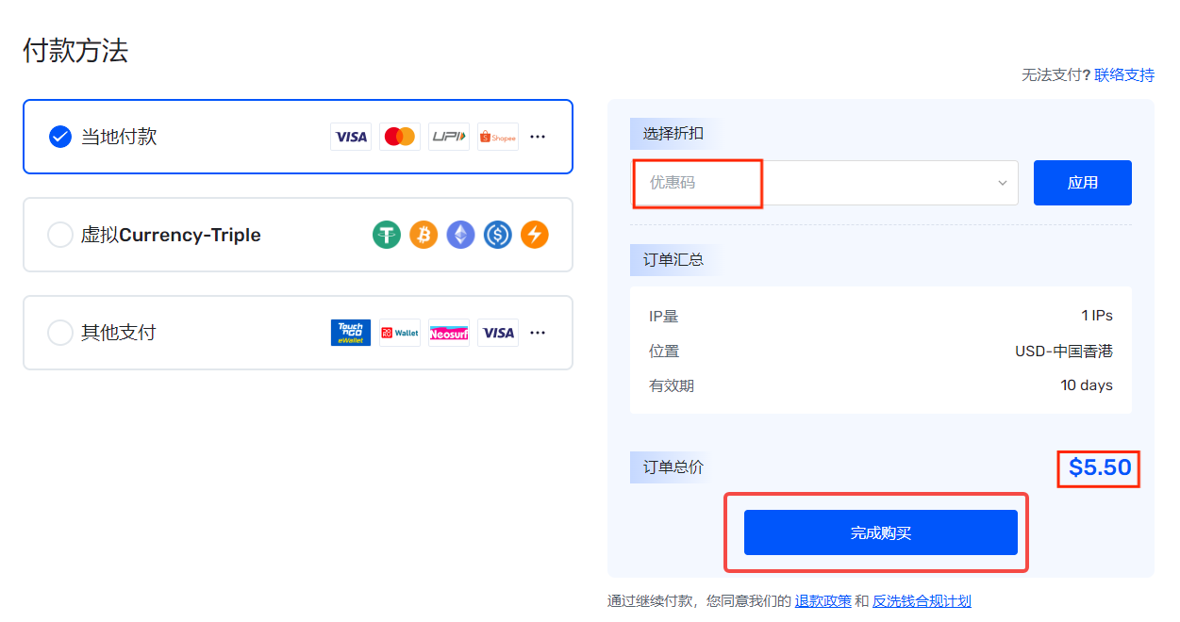1180x622 pixels.
Task: Click the 完成购买 button
Action: click(x=881, y=532)
